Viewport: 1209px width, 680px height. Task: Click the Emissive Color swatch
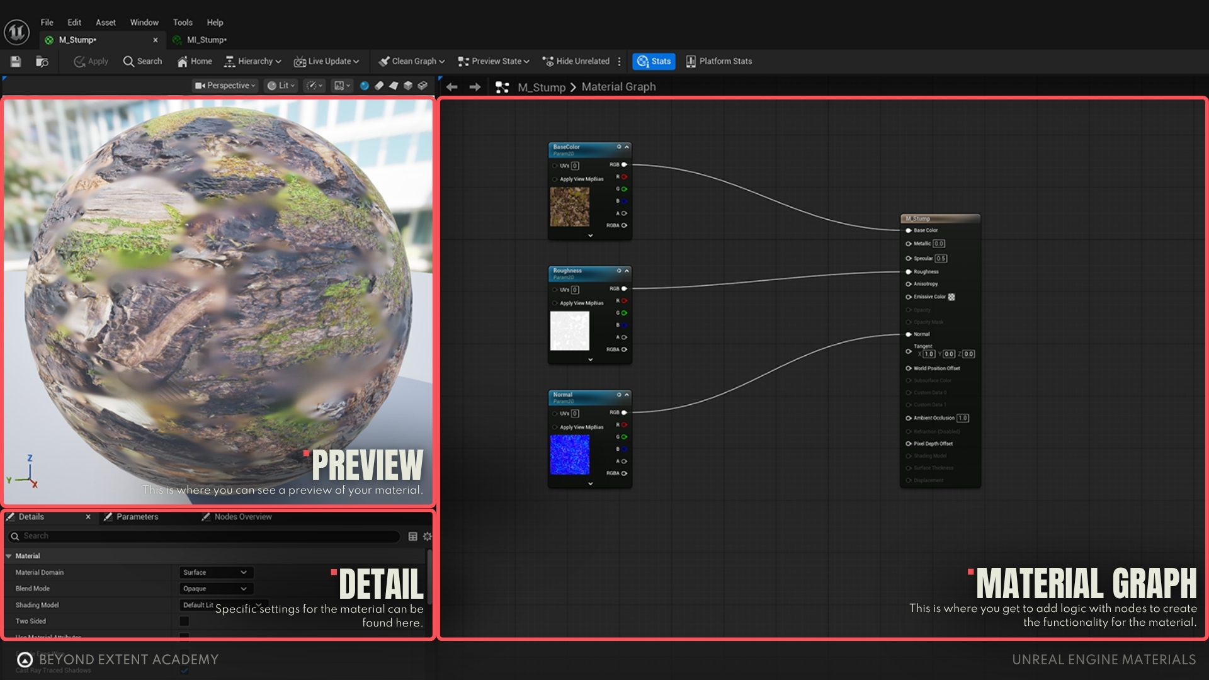pyautogui.click(x=951, y=297)
